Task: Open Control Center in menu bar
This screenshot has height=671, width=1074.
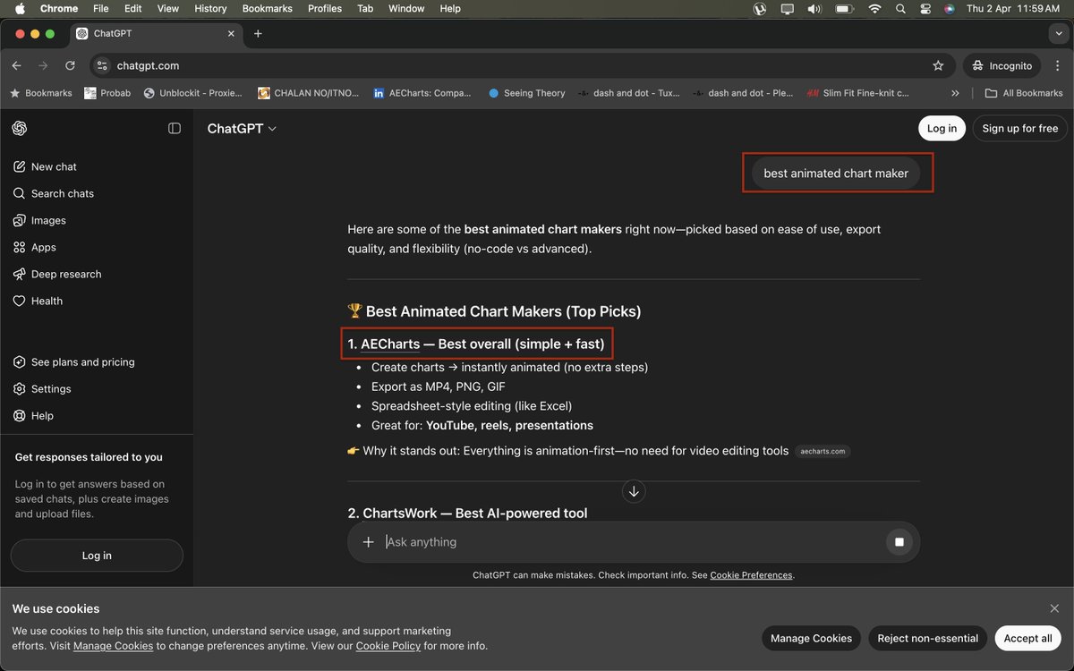Action: 925,8
